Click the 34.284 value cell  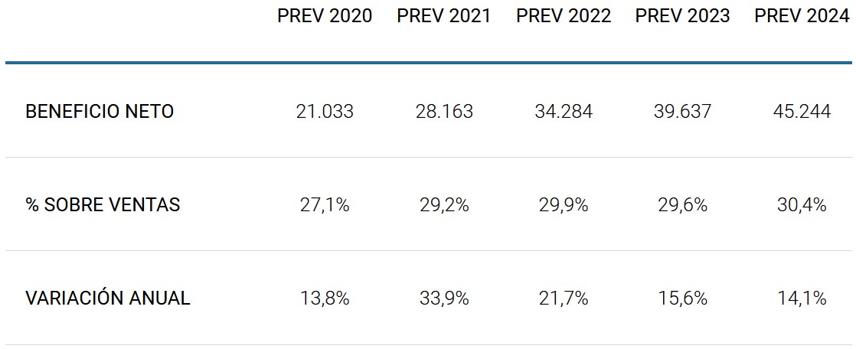[x=564, y=112]
